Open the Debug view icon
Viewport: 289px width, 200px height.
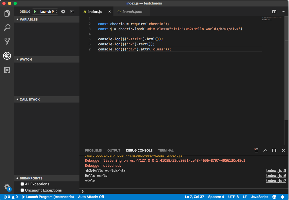[7, 56]
